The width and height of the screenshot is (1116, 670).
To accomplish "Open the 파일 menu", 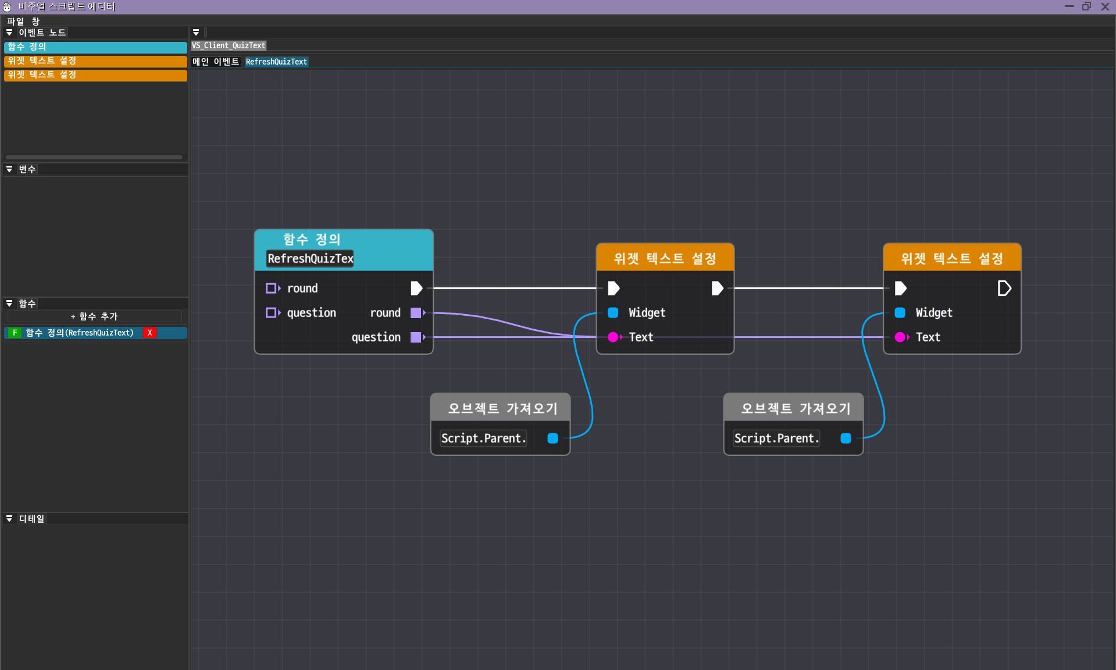I will click(x=15, y=22).
